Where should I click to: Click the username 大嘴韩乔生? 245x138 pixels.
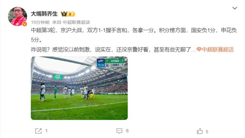pos(44,14)
